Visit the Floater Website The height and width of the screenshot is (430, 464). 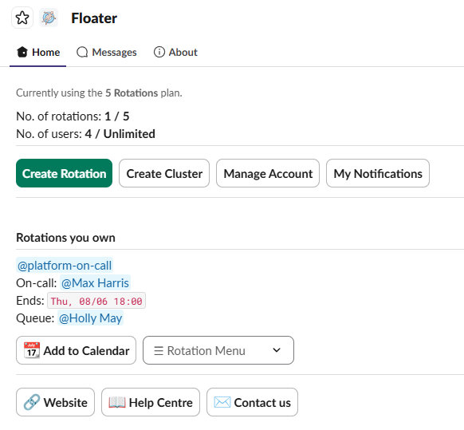point(55,402)
